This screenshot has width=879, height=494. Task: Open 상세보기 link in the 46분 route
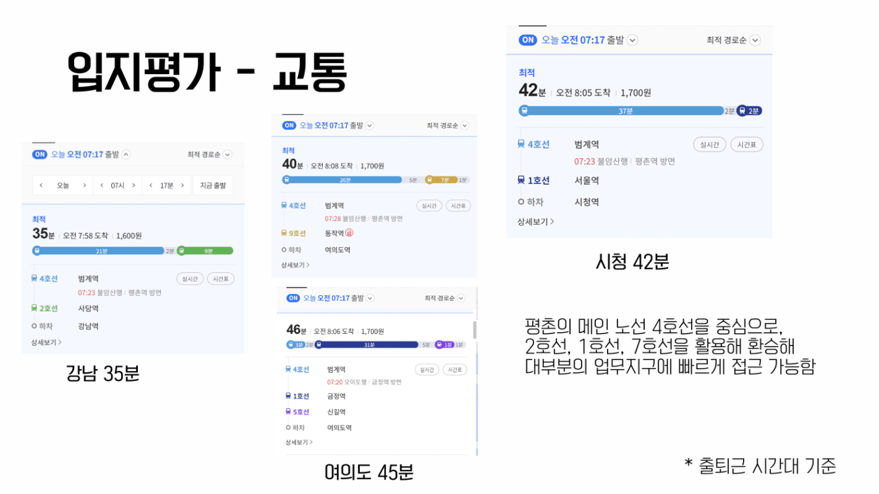pyautogui.click(x=299, y=443)
